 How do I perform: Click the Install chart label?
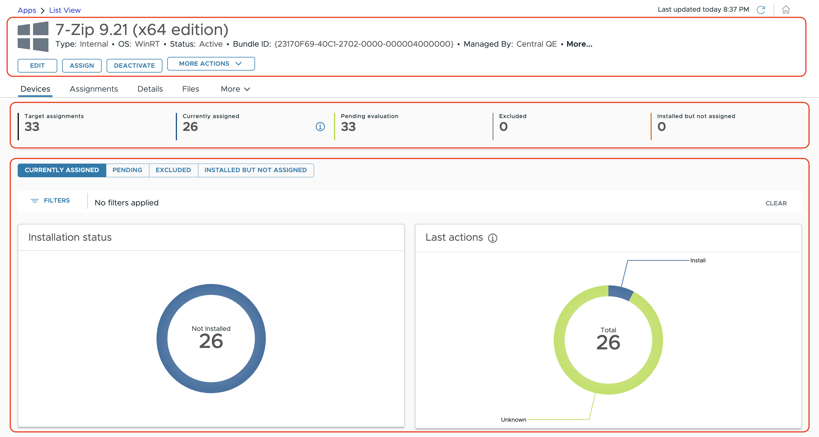pyautogui.click(x=698, y=261)
